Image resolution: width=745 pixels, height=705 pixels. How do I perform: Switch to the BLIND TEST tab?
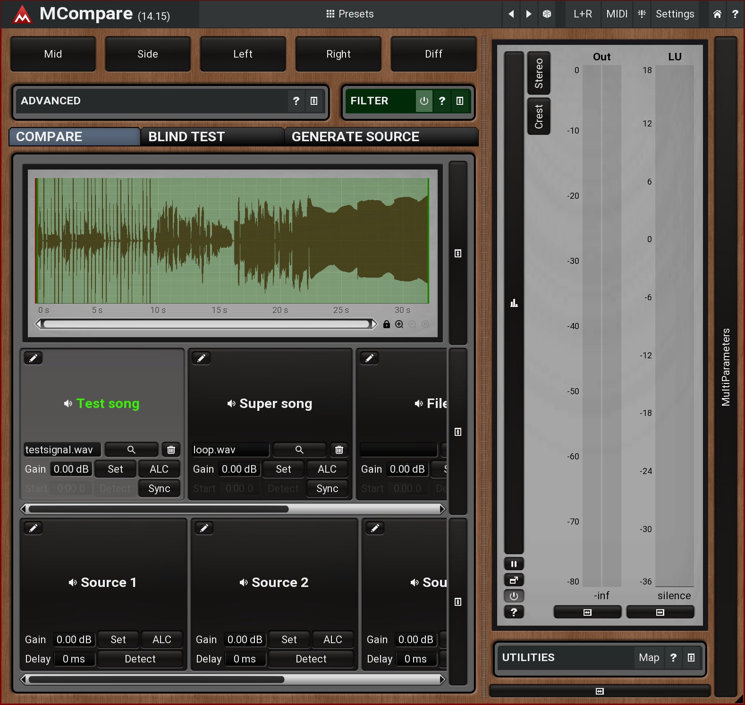coord(186,137)
